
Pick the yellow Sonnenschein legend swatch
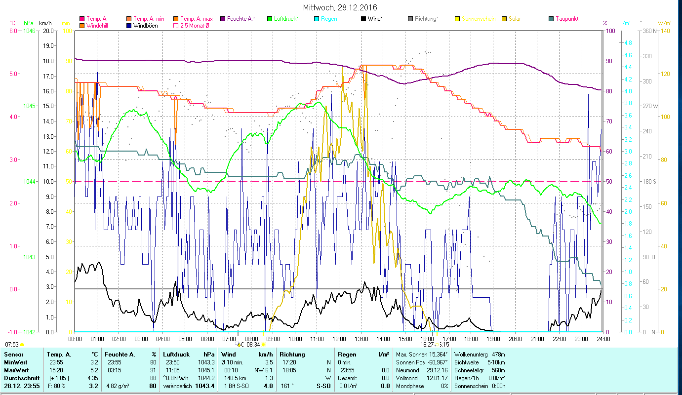(457, 19)
